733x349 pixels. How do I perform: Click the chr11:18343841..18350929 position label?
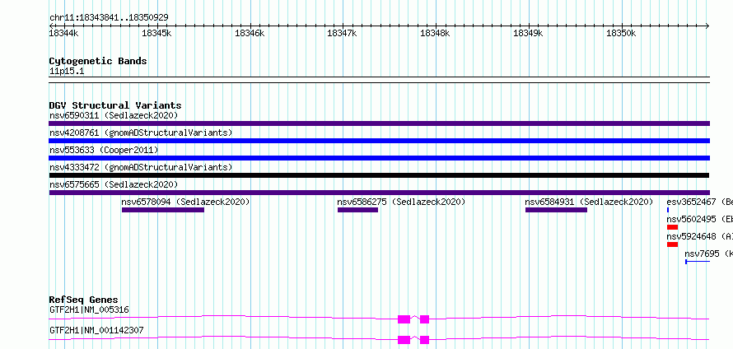(x=109, y=17)
